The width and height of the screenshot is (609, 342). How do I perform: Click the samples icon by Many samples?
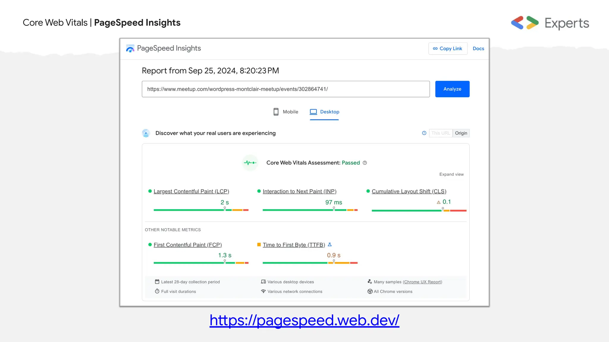[370, 281]
